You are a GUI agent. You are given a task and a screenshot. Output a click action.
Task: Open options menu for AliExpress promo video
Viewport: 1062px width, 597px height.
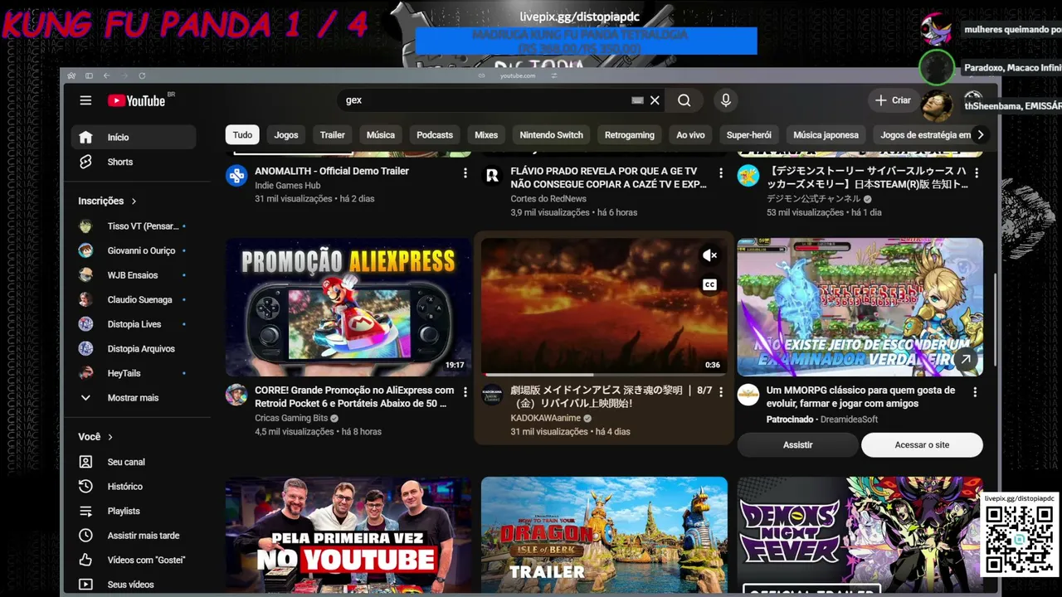(465, 392)
